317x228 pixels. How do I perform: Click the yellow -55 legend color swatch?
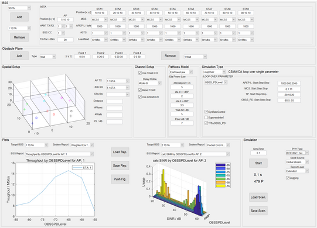pos(220,186)
